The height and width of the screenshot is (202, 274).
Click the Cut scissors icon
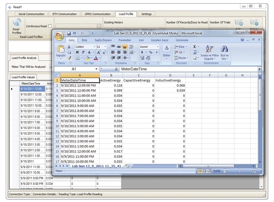(x=69, y=46)
